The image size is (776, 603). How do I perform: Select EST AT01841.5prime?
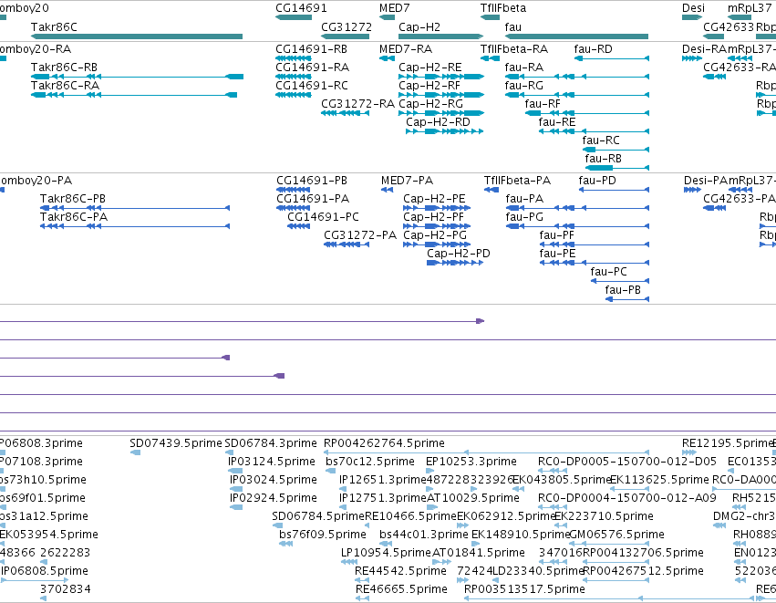click(x=479, y=553)
